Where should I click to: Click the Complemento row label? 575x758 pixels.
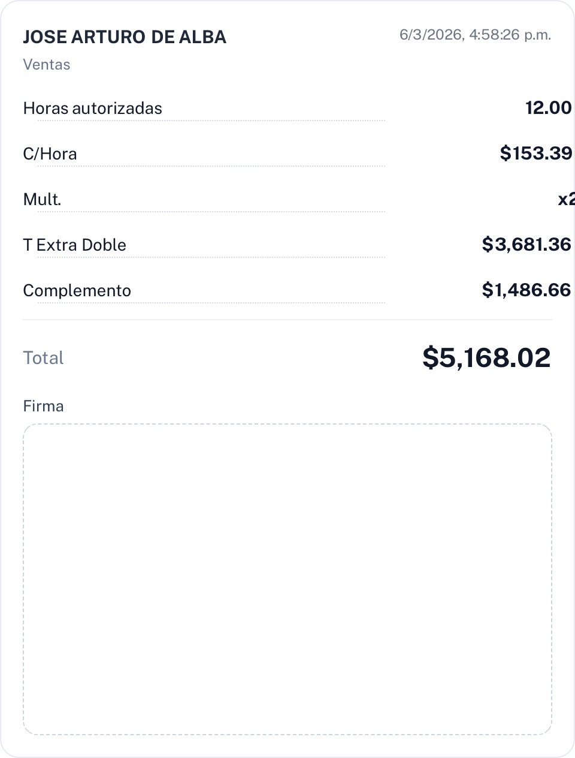tap(77, 291)
